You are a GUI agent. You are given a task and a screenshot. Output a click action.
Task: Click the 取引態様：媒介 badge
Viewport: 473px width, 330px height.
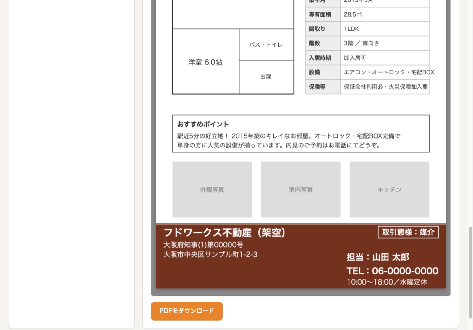[x=408, y=232]
